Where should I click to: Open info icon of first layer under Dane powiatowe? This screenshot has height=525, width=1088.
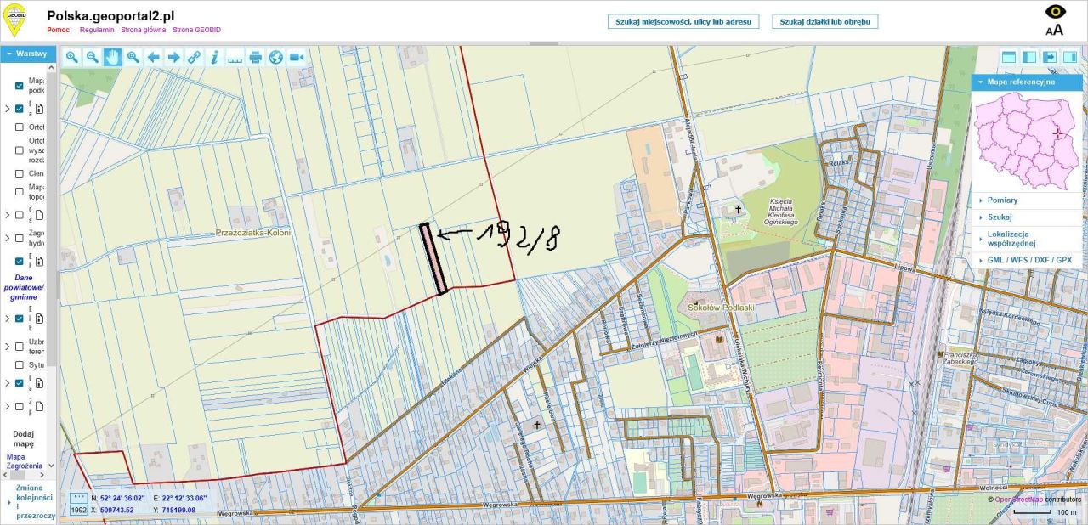point(39,319)
